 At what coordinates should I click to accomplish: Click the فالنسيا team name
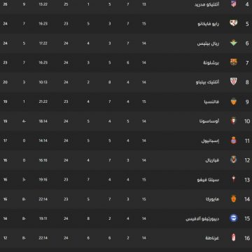coord(211,101)
